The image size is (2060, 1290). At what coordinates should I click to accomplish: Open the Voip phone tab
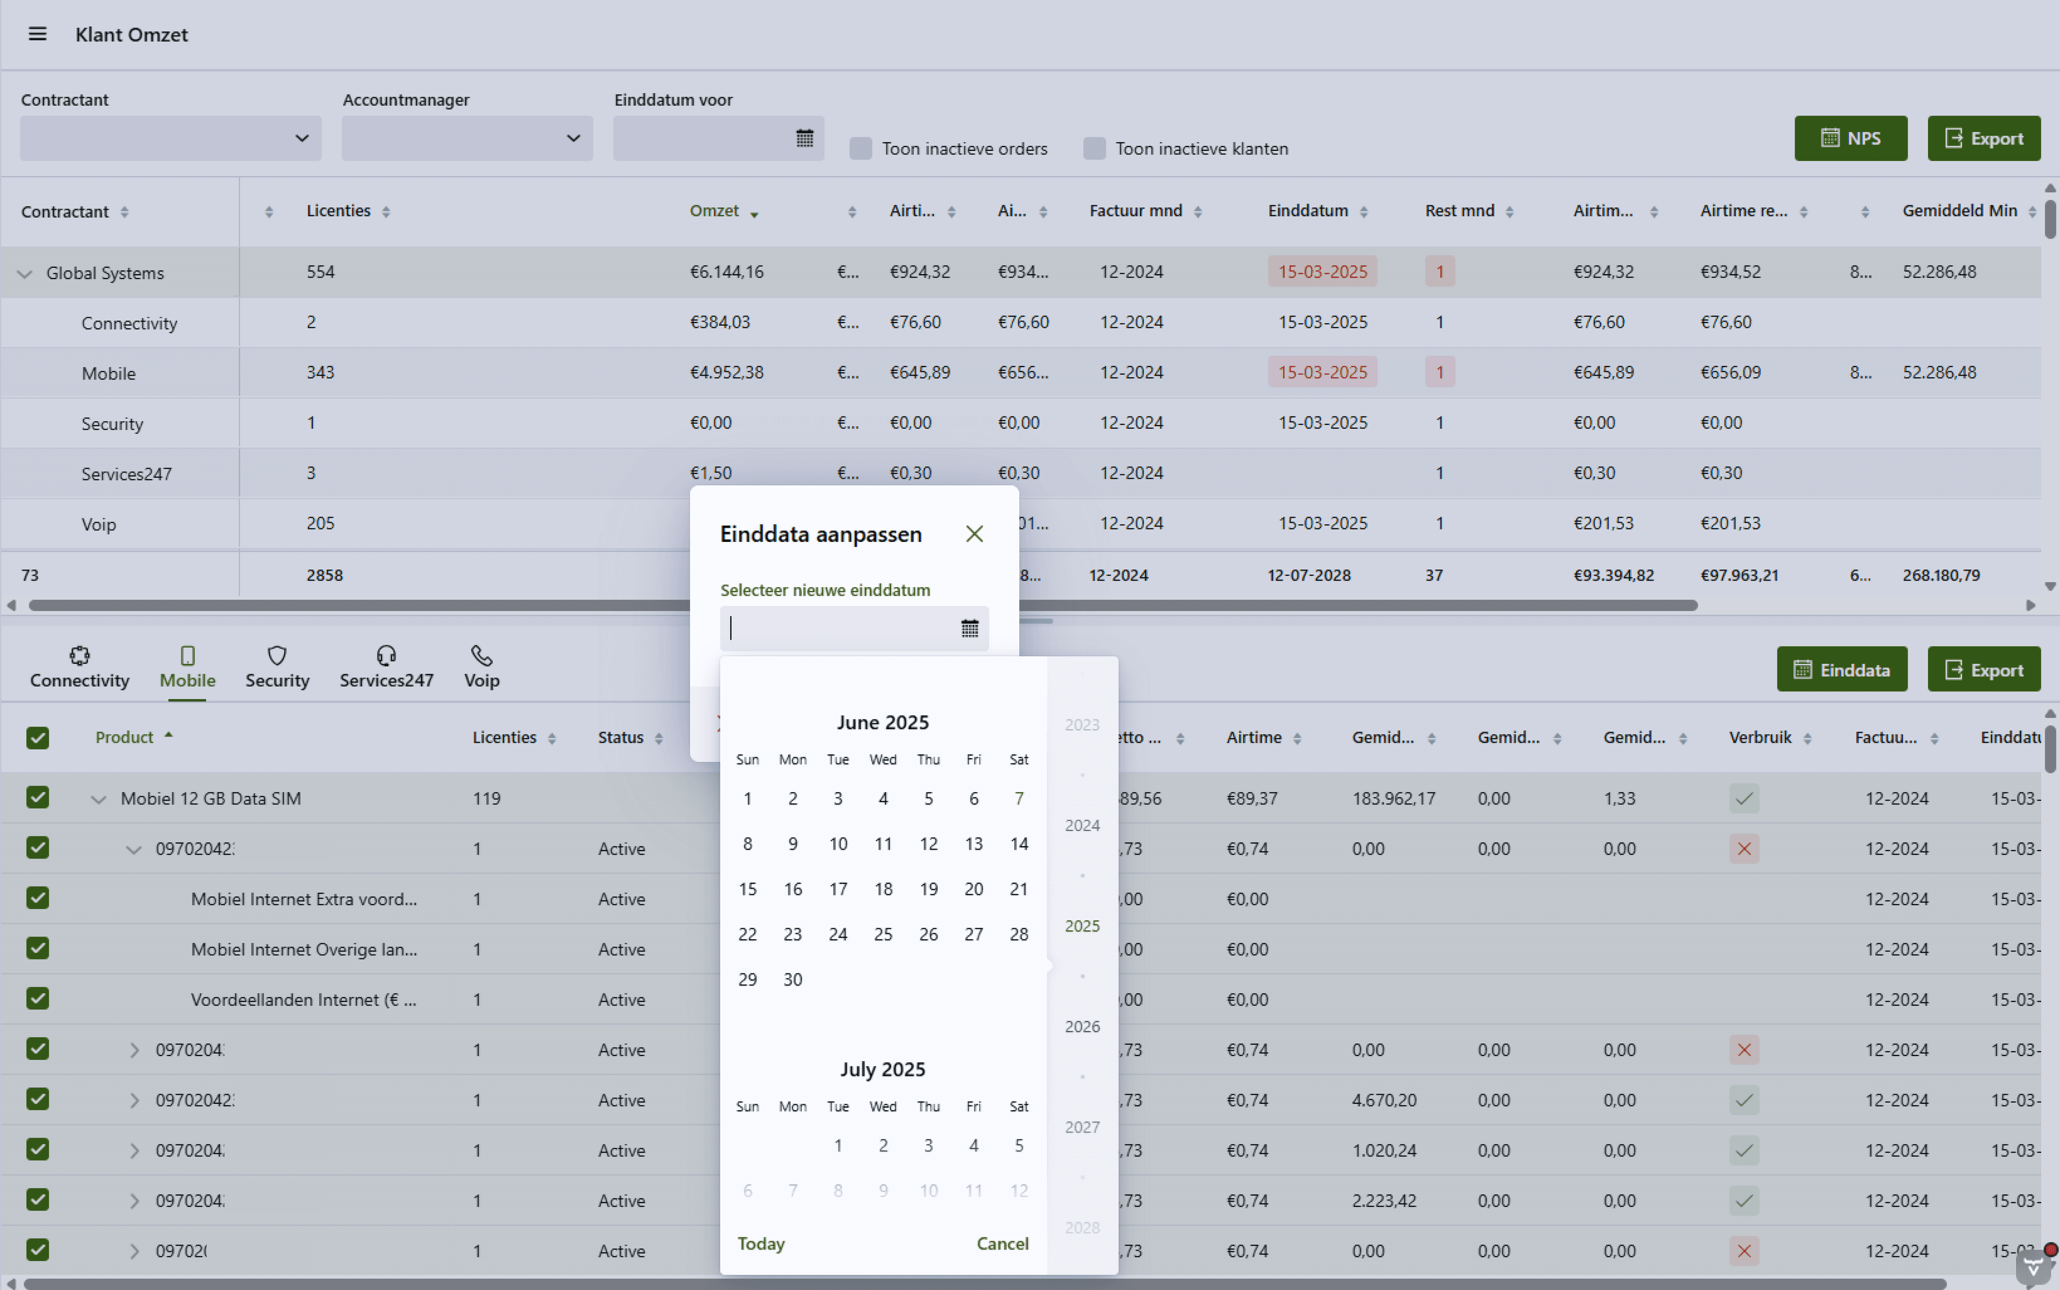(481, 667)
